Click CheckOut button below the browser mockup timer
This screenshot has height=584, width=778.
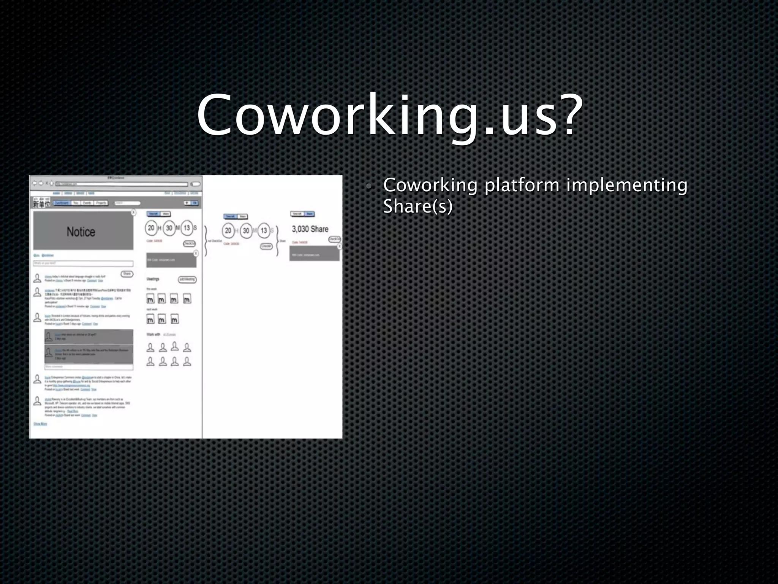pyautogui.click(x=190, y=244)
